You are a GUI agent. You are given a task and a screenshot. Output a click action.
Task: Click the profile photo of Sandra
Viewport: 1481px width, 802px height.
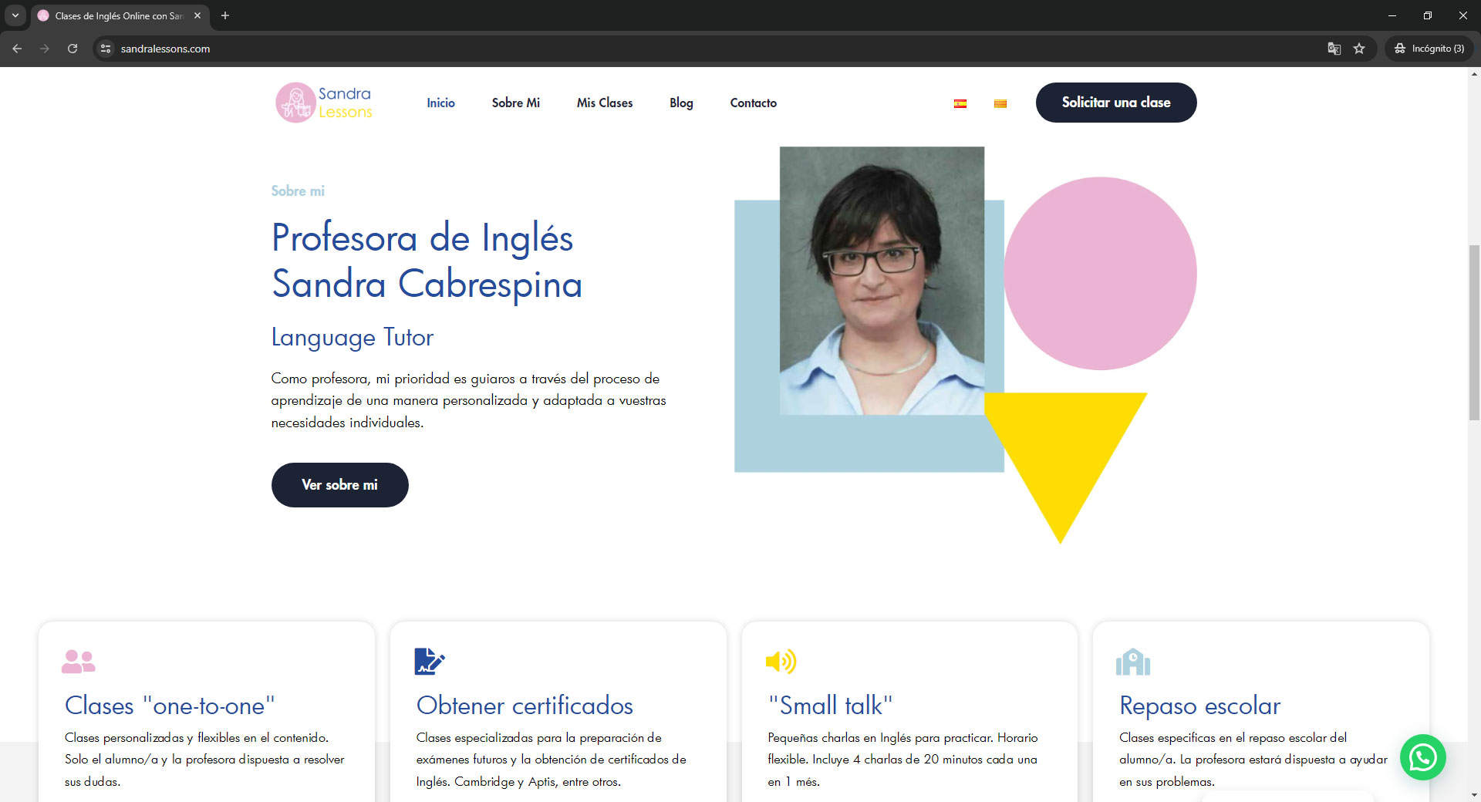[x=882, y=281]
